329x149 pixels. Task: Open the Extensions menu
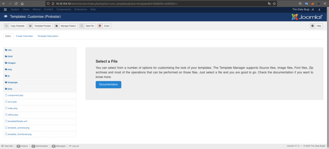pos(81,10)
